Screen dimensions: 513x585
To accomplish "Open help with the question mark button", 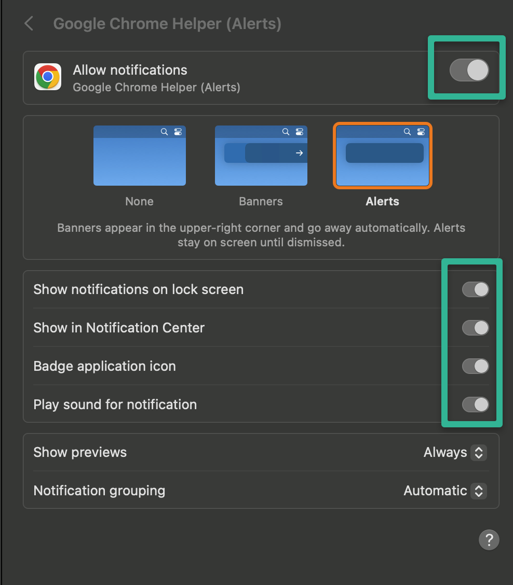I will (489, 539).
